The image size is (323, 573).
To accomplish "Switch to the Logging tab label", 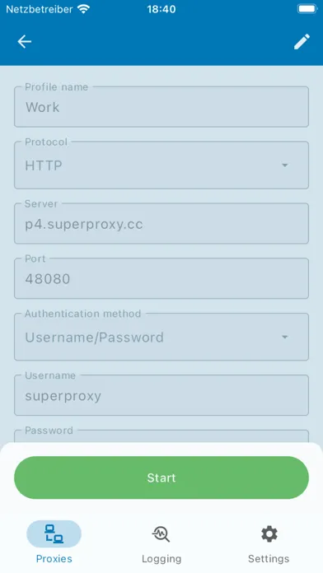I will point(161,559).
